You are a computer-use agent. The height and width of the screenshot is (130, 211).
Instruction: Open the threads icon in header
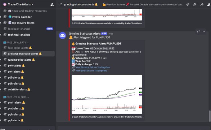click(x=188, y=4)
